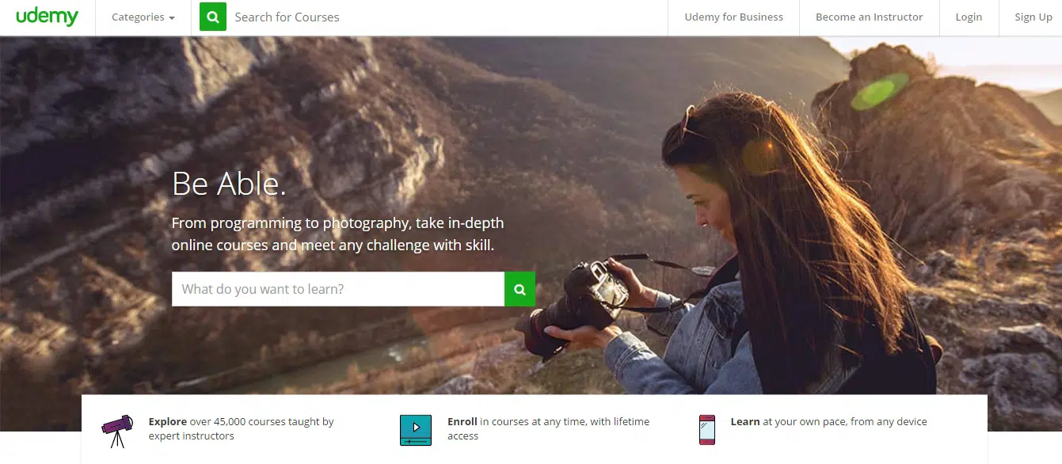
Task: Click the green search icon in navbar
Action: (213, 17)
